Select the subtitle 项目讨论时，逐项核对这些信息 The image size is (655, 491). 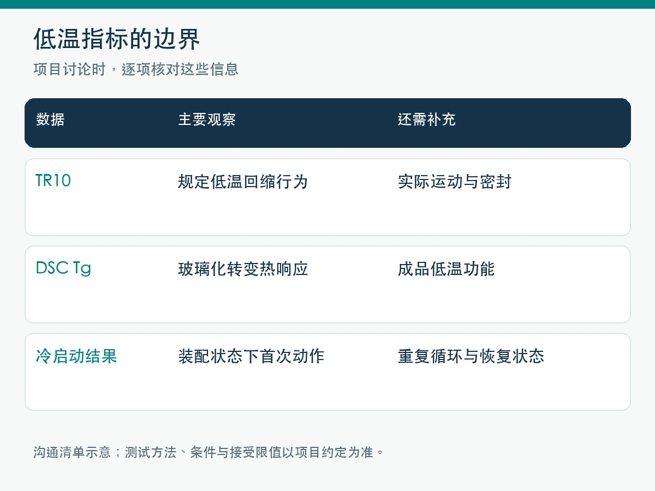coord(136,70)
